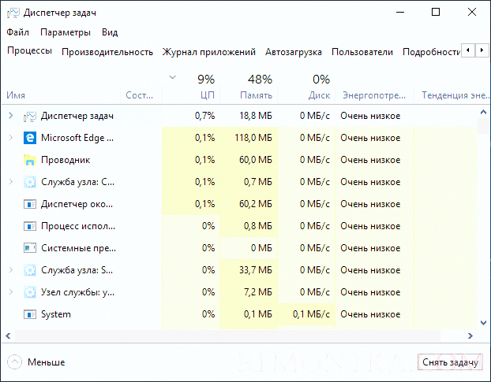
Task: Click the vertical scrollbar down arrow
Action: 483,323
